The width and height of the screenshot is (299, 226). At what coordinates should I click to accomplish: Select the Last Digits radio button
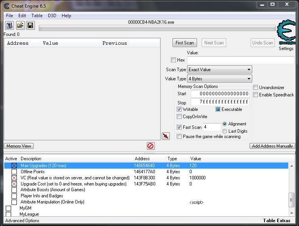point(225,131)
